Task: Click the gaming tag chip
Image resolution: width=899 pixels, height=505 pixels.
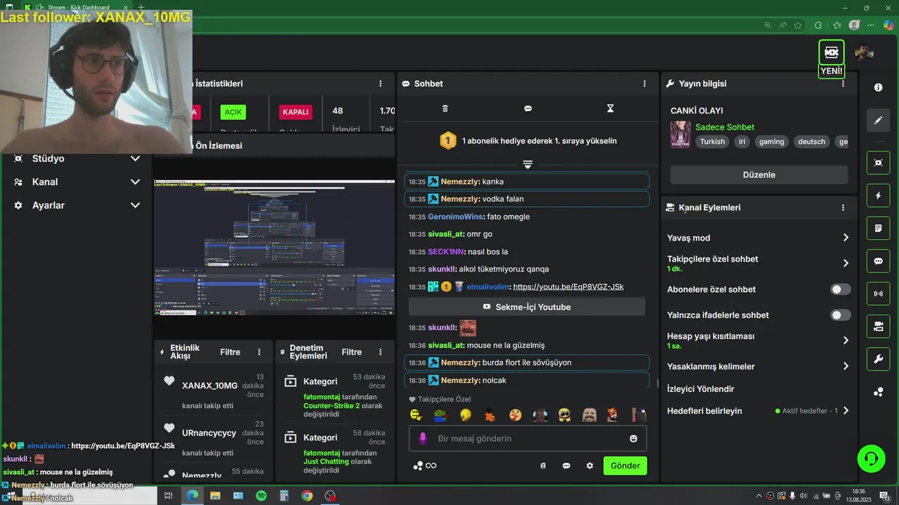Action: click(x=771, y=142)
